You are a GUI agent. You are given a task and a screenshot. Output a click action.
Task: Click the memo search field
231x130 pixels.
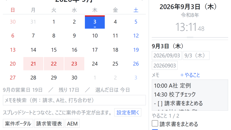(x=74, y=100)
